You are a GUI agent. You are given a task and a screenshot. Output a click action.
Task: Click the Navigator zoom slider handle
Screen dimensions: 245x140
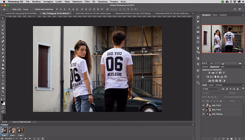pos(223,64)
